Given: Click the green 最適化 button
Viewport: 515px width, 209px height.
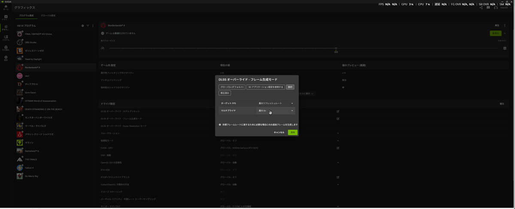Looking at the screenshot, I should point(495,33).
